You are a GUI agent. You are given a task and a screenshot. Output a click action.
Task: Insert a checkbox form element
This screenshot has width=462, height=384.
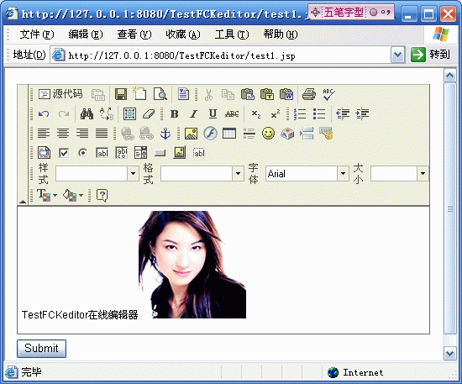[x=64, y=153]
